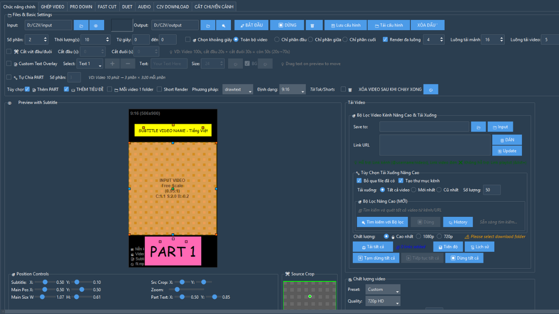559x314 pixels.
Task: Click the Input folder browse icon
Action: click(x=81, y=25)
